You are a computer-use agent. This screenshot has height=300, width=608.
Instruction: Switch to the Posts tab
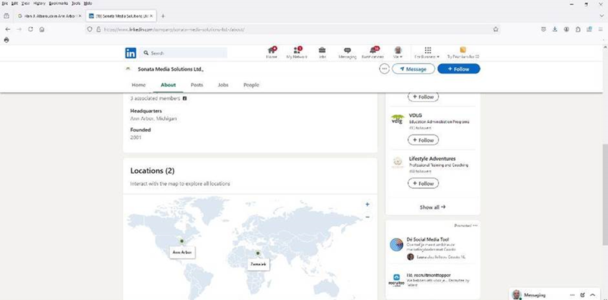pyautogui.click(x=197, y=85)
